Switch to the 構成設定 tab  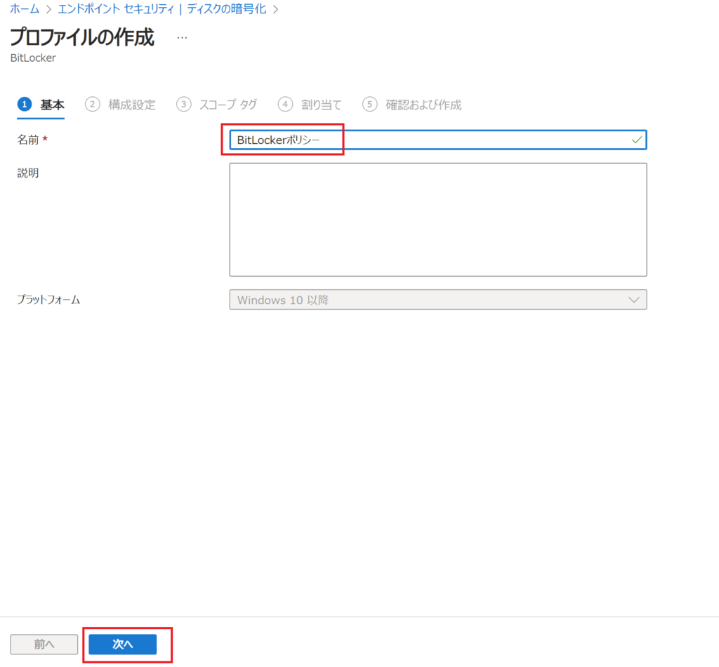click(x=132, y=105)
